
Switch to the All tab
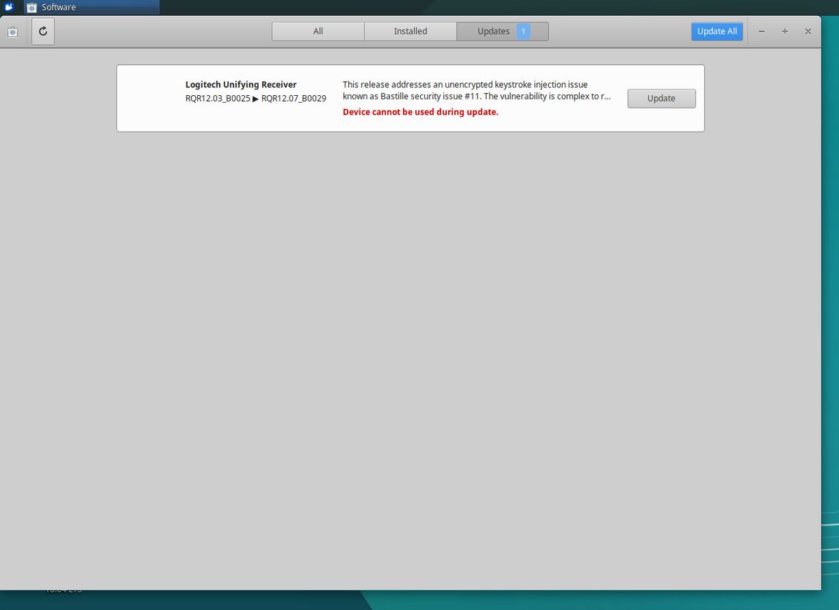pos(318,31)
